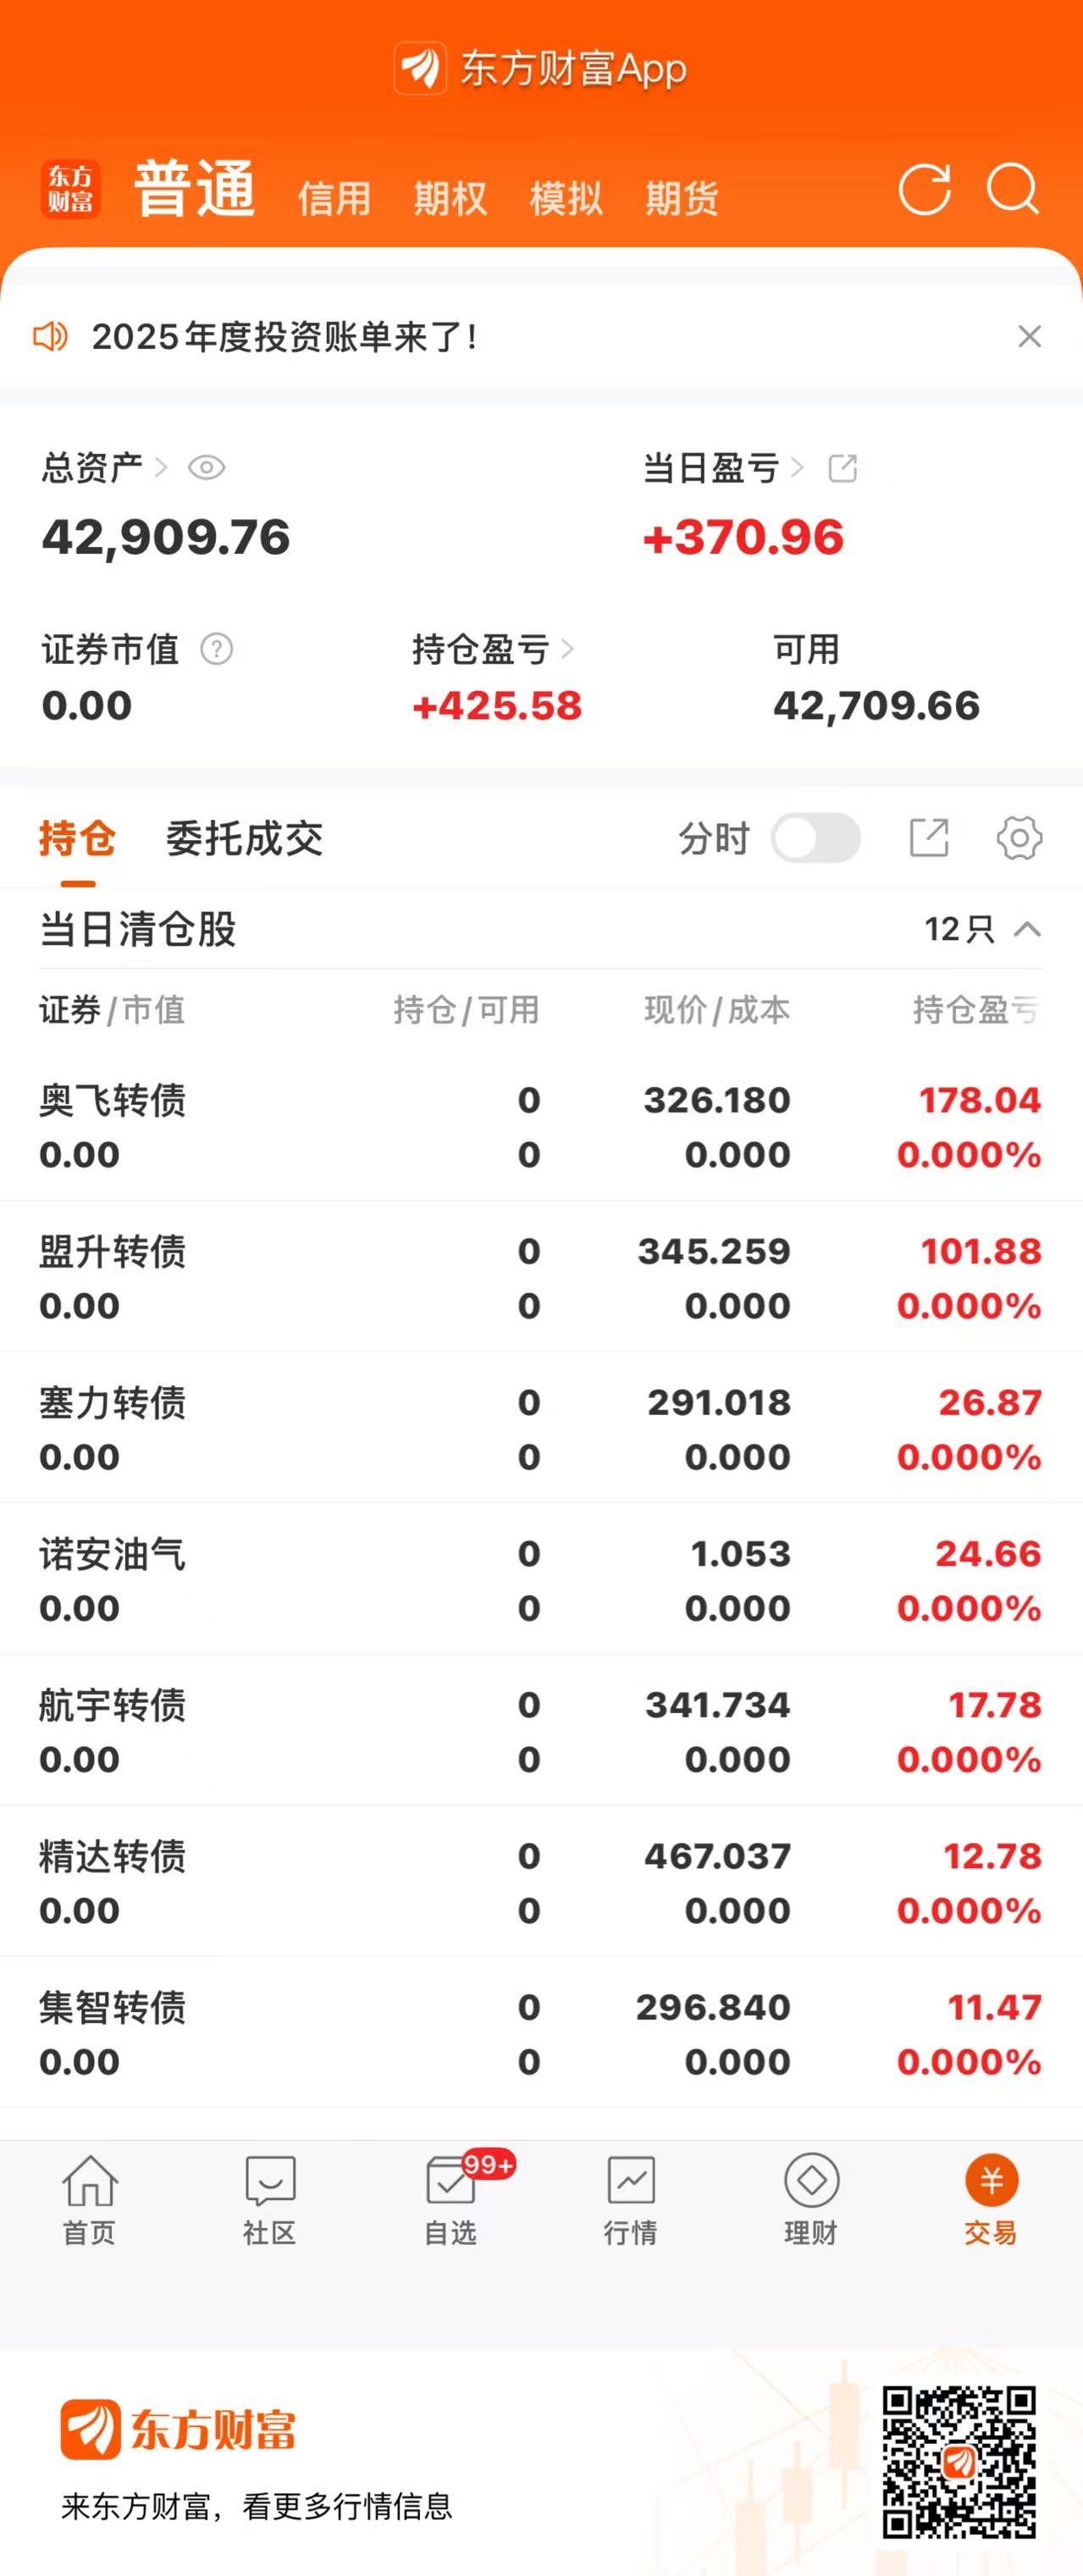Toggle the 分时 switch on
The image size is (1083, 2576).
coord(815,838)
